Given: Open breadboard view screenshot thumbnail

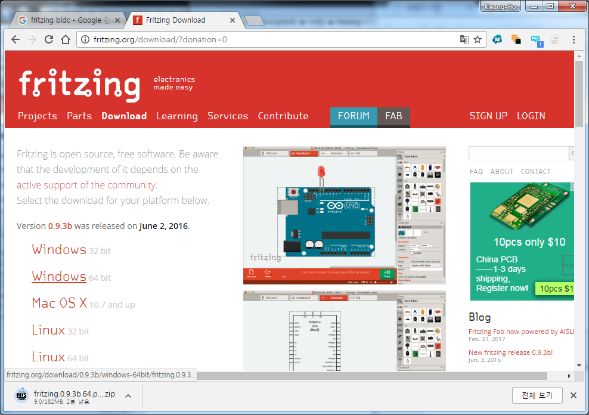Looking at the screenshot, I should click(x=345, y=215).
